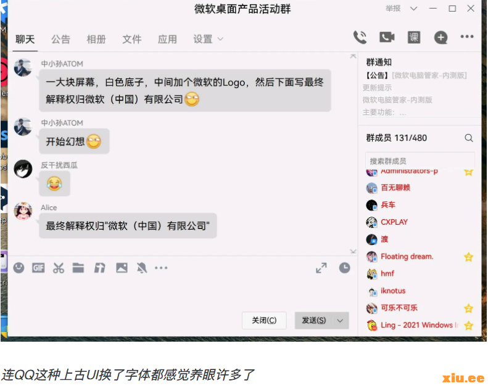This screenshot has width=488, height=386.
Task: Start a video call in the group
Action: pos(387,38)
